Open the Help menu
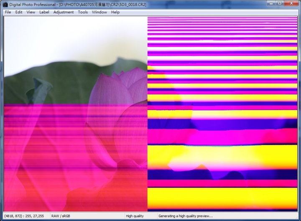The image size is (301, 221). 115,12
